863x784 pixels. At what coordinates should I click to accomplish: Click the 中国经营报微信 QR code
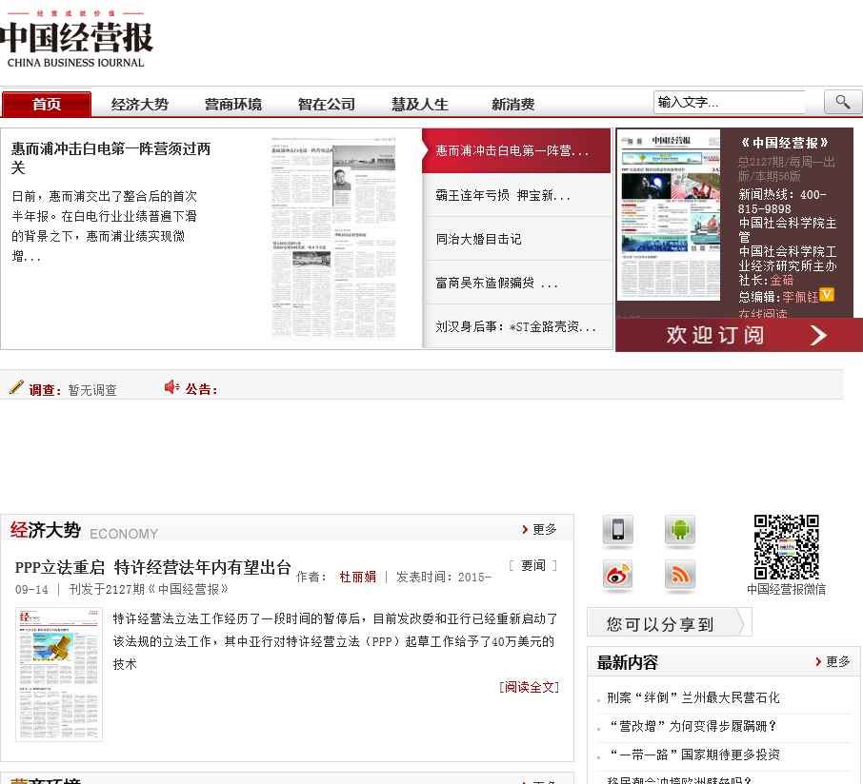coord(786,547)
